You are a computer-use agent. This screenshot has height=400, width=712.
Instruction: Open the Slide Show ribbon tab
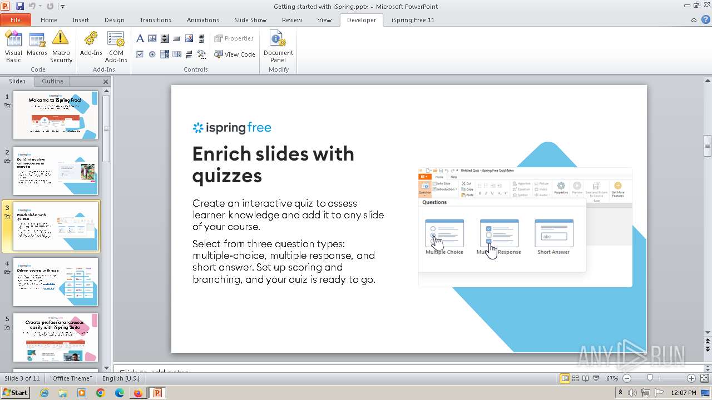click(250, 19)
